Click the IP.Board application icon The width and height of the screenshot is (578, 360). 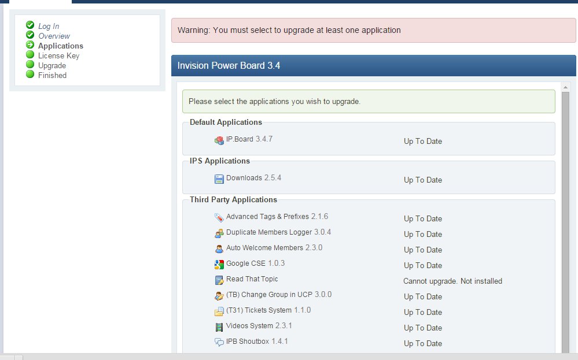[x=219, y=140]
